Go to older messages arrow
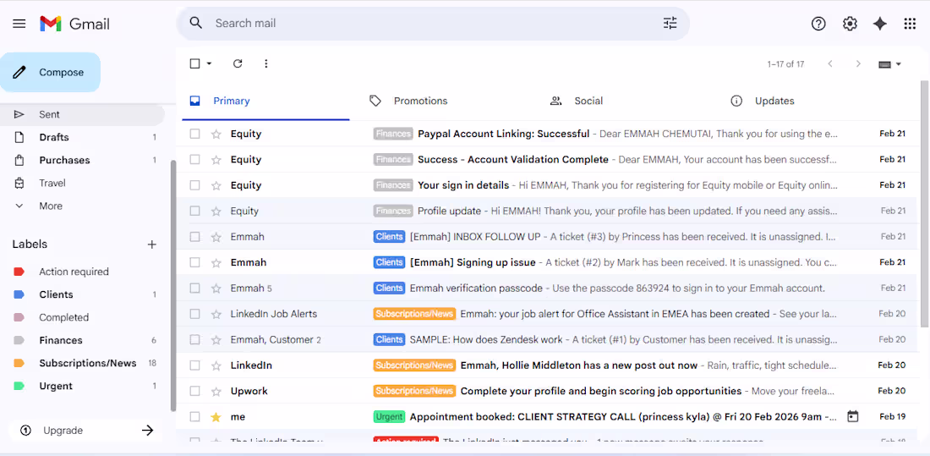The width and height of the screenshot is (930, 456). pos(857,64)
